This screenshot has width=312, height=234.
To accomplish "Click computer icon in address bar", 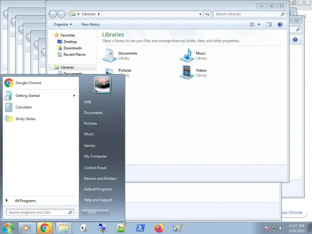I will pos(73,14).
